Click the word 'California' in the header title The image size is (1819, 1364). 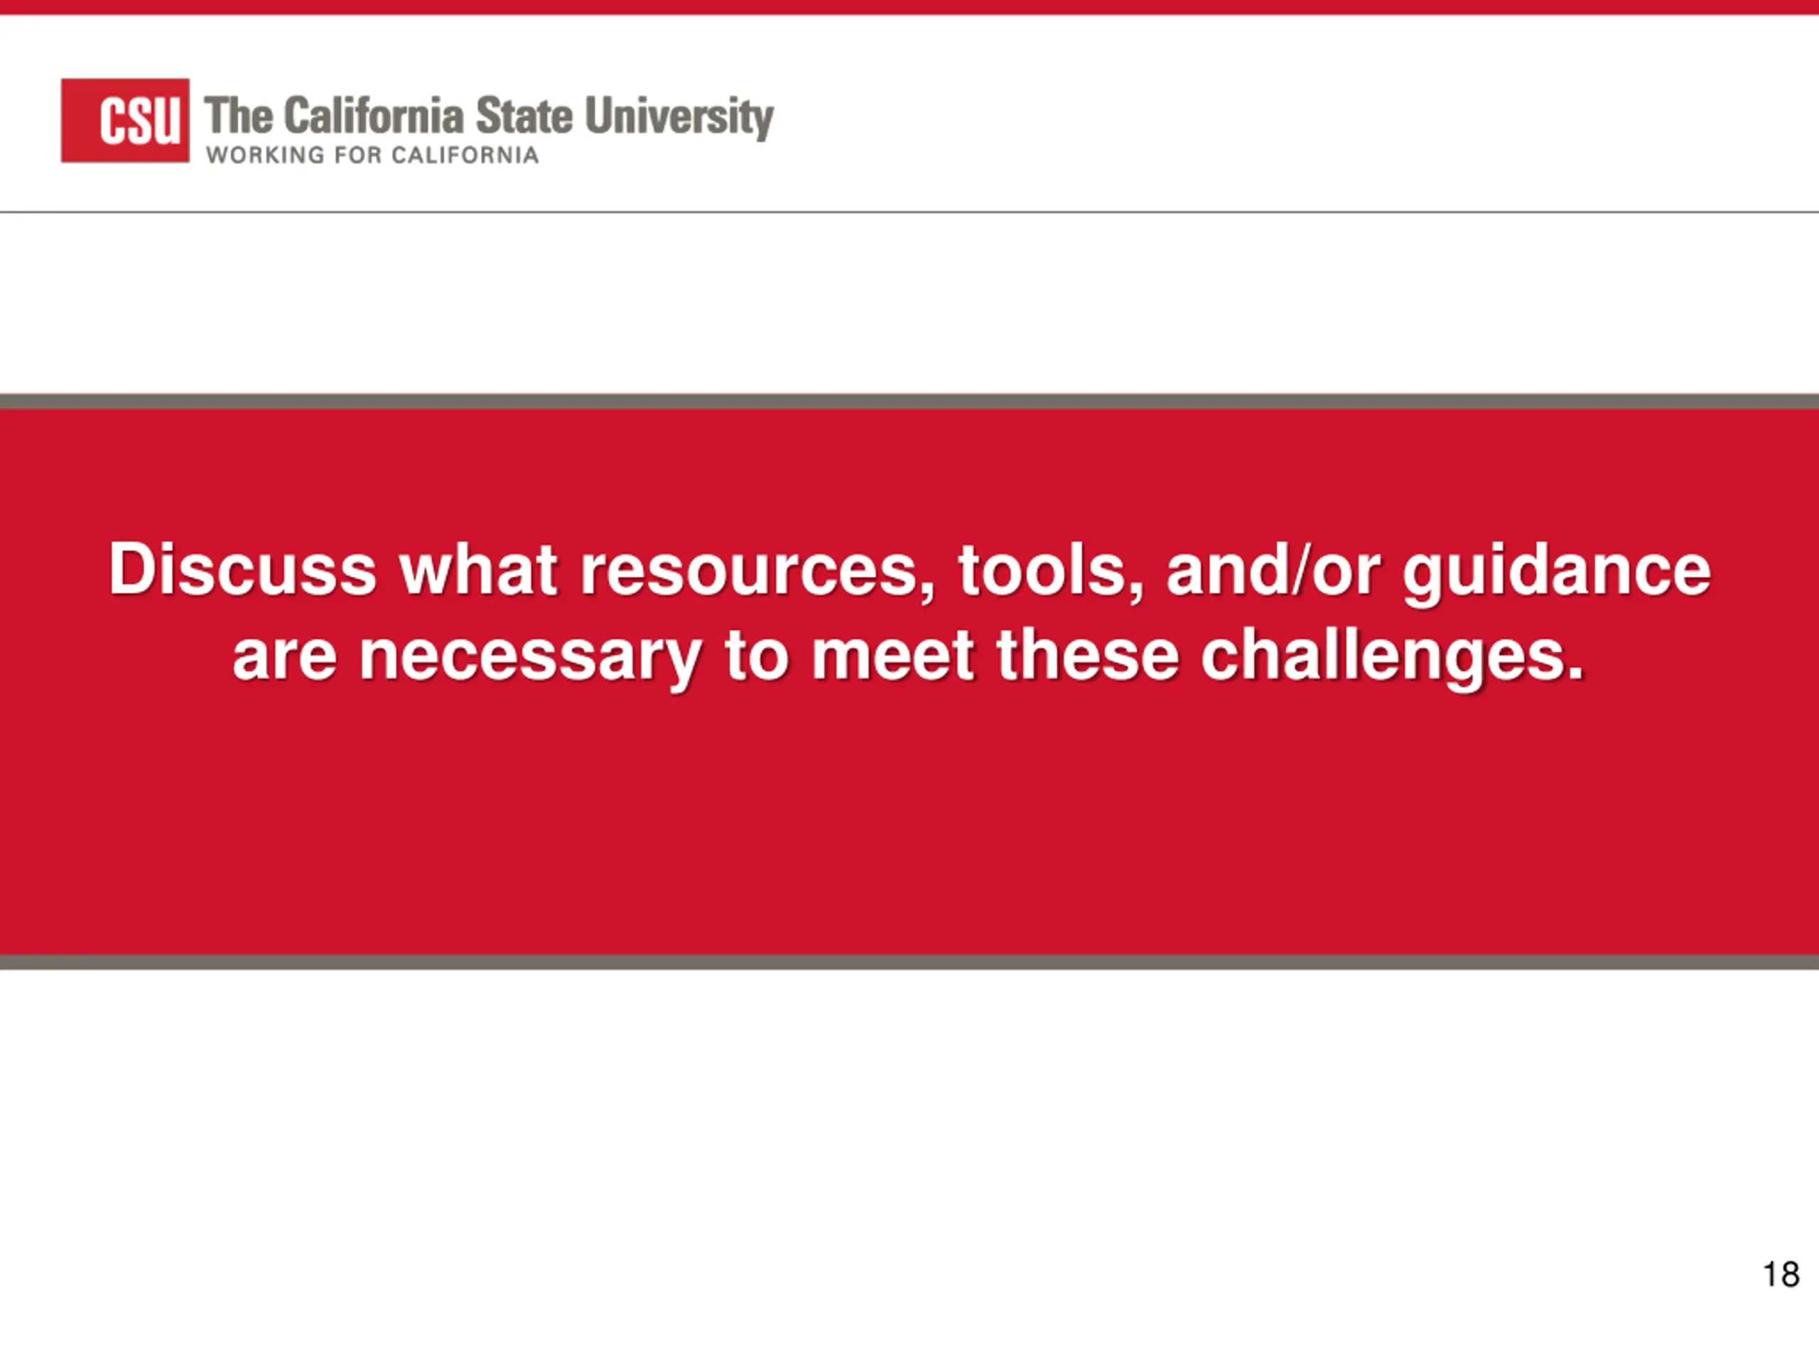[x=374, y=115]
